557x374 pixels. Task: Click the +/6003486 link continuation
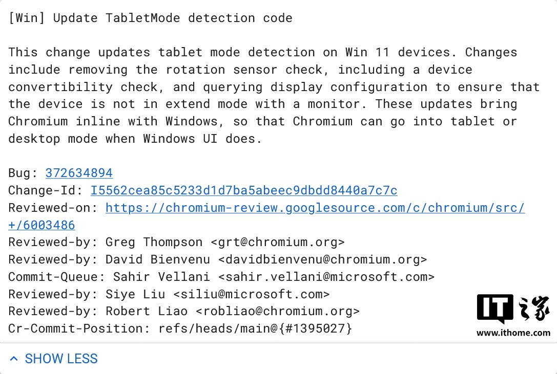click(42, 225)
